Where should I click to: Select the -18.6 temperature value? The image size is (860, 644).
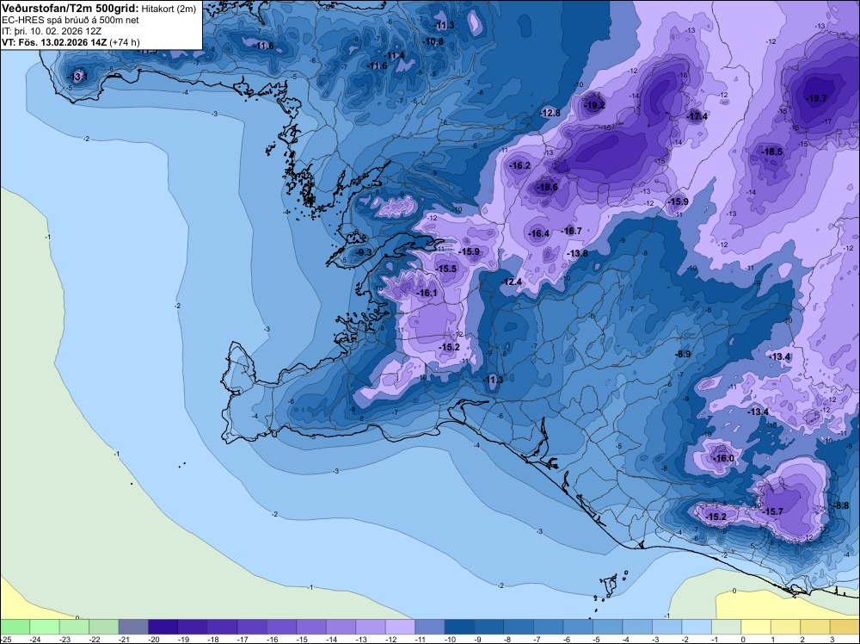[547, 187]
